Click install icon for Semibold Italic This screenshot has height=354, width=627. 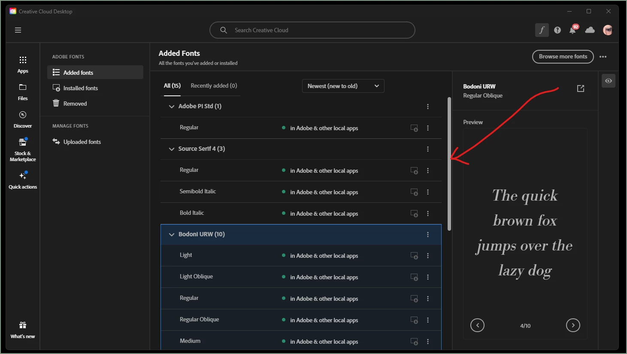click(x=414, y=192)
